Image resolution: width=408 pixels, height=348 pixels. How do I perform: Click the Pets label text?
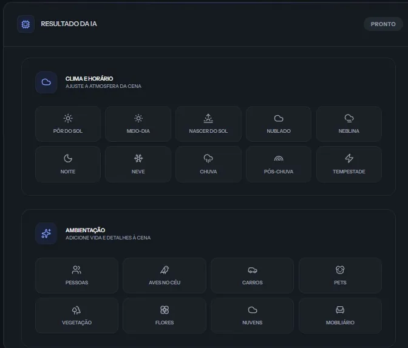[x=340, y=283]
